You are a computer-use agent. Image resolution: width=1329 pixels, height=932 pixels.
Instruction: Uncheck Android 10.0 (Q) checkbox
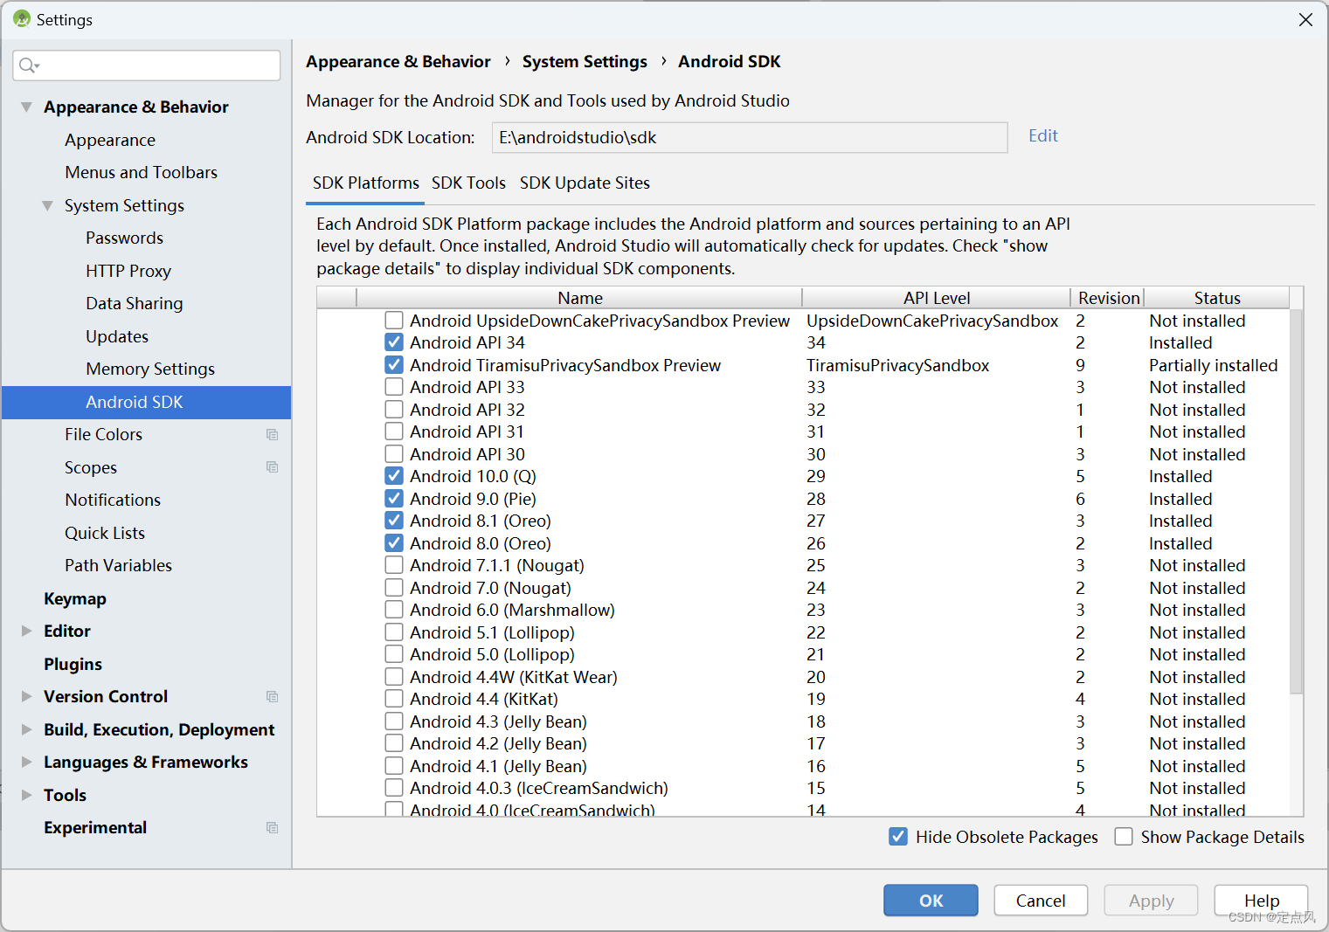[x=394, y=476]
